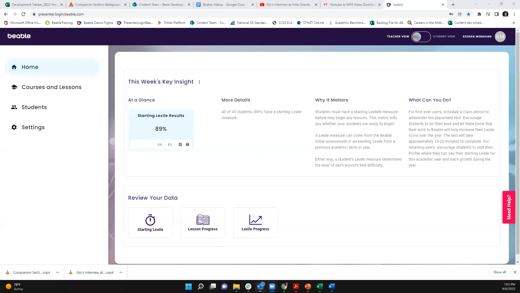The width and height of the screenshot is (520, 293).
Task: Switch insight card language to EN
Action: pos(160,145)
